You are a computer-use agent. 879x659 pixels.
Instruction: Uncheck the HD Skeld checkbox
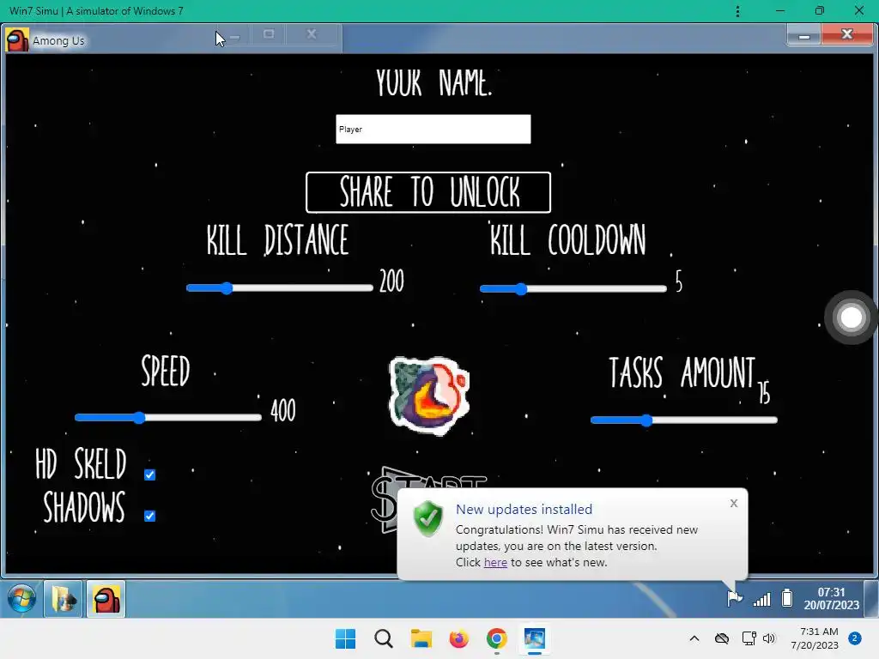click(149, 475)
